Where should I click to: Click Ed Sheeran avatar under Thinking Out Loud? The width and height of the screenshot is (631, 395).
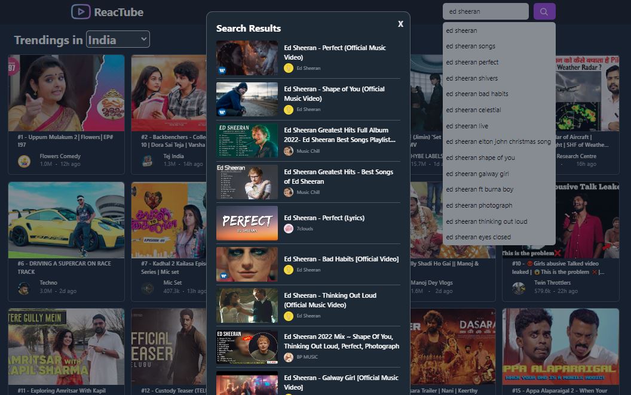click(x=289, y=316)
